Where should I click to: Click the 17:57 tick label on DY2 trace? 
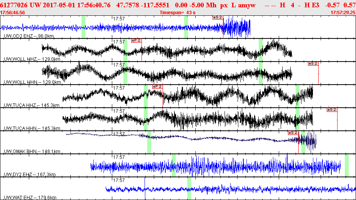[x=119, y=157]
